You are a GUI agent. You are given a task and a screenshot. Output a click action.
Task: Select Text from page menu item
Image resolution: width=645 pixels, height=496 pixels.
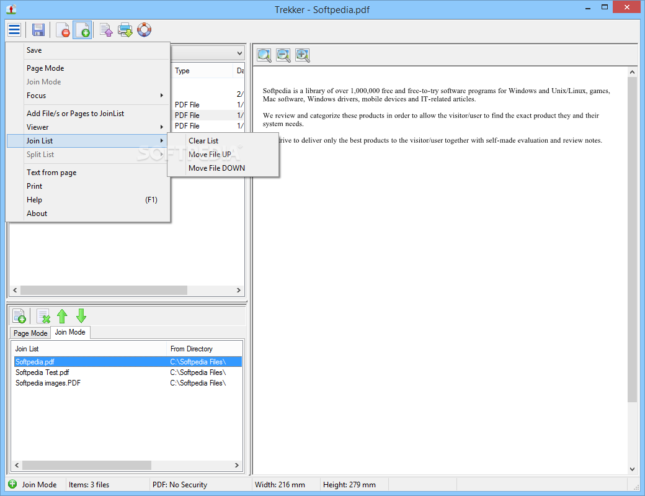coord(88,173)
